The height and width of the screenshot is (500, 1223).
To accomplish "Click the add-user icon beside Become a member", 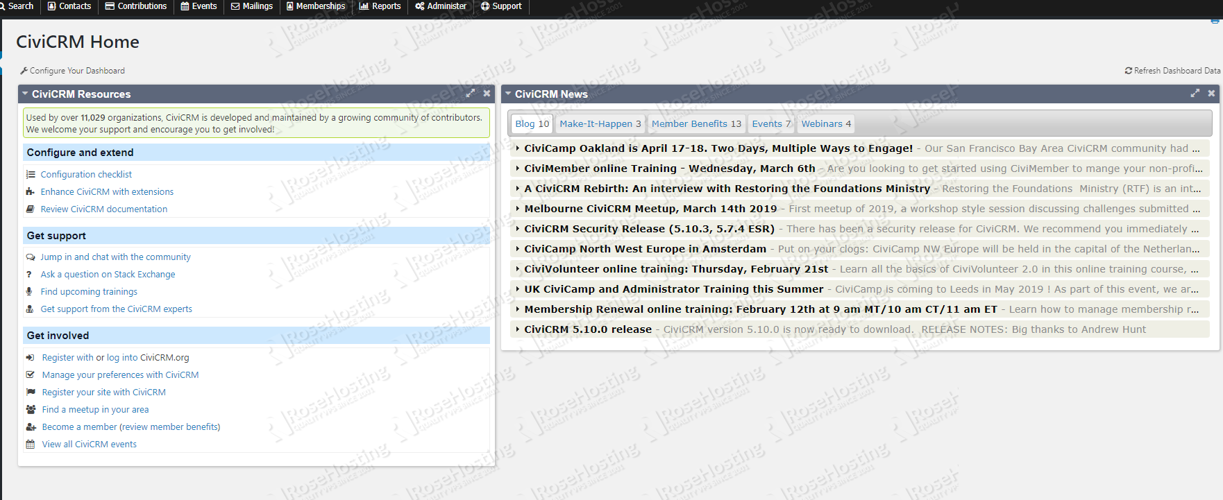I will [x=31, y=427].
